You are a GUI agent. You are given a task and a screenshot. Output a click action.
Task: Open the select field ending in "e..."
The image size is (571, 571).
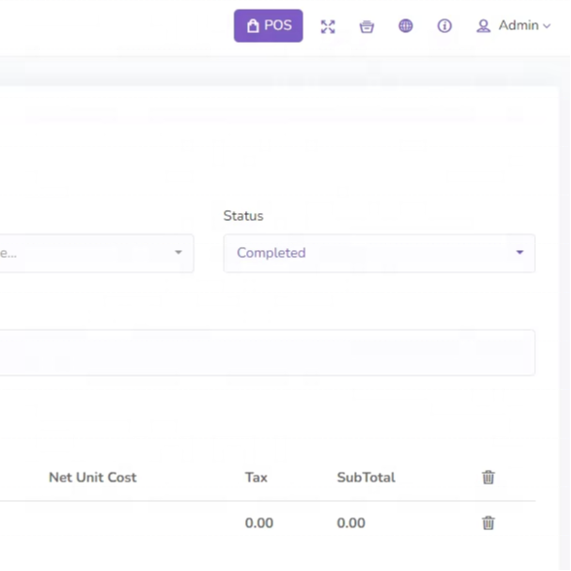tap(96, 253)
